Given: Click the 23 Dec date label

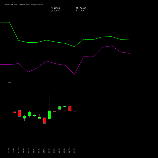Looking at the screenshot, I should point(64,150).
